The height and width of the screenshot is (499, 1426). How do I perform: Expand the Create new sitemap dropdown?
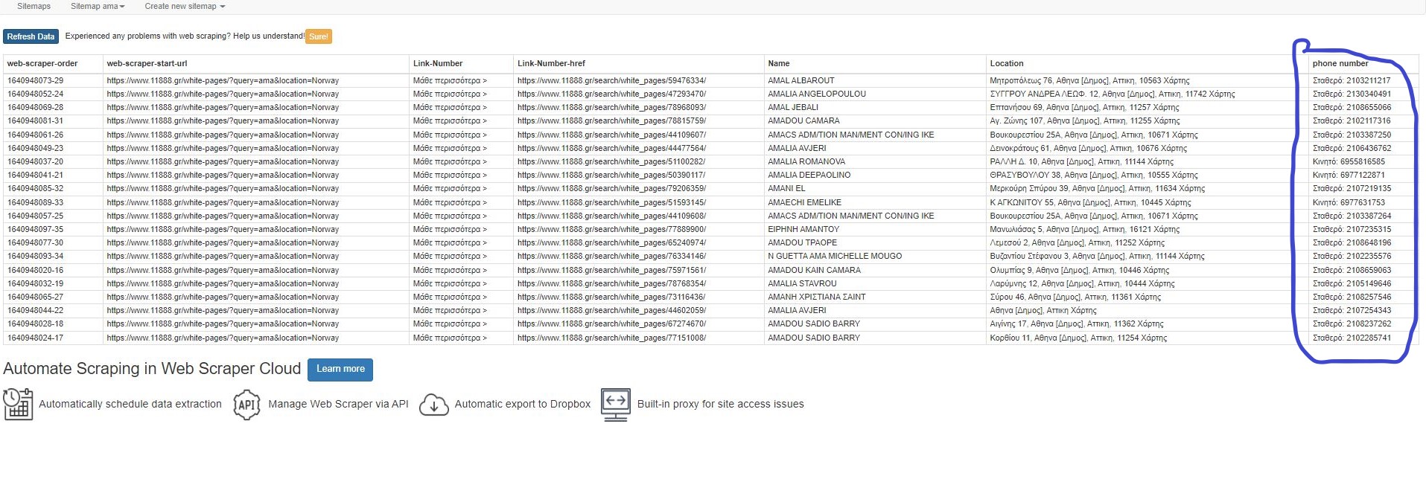pyautogui.click(x=185, y=6)
